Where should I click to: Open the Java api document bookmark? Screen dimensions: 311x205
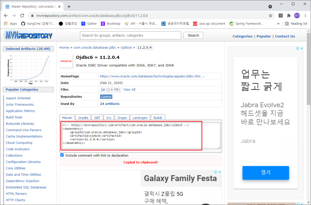coord(209,24)
